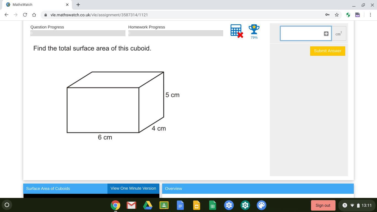
Task: Open Google Classroom from the shelf
Action: (x=164, y=205)
